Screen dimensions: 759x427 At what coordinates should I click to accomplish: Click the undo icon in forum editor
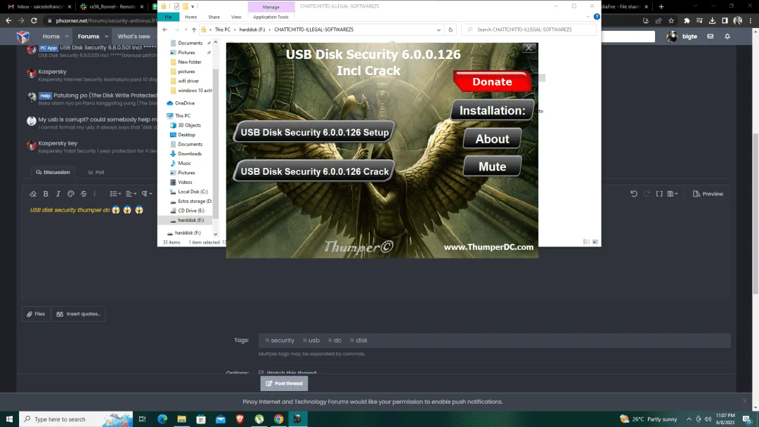pyautogui.click(x=634, y=194)
